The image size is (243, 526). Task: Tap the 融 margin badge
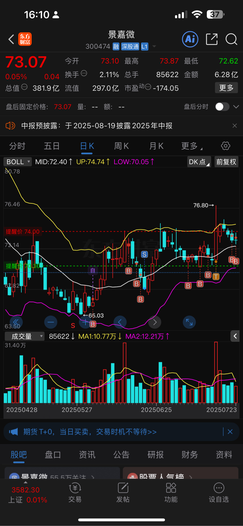click(116, 47)
